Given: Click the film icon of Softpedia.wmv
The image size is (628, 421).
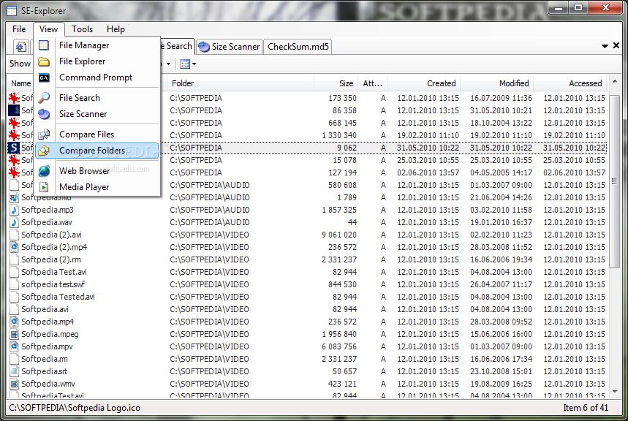Looking at the screenshot, I should pos(14,384).
